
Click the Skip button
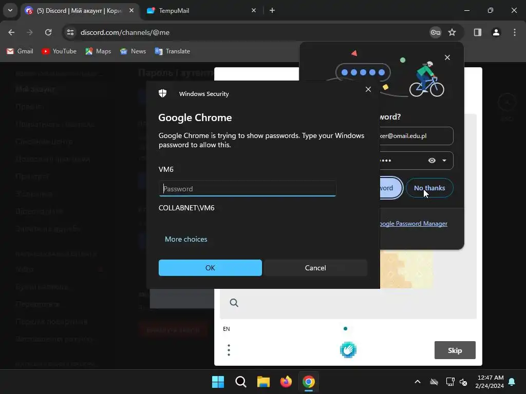[x=455, y=350]
